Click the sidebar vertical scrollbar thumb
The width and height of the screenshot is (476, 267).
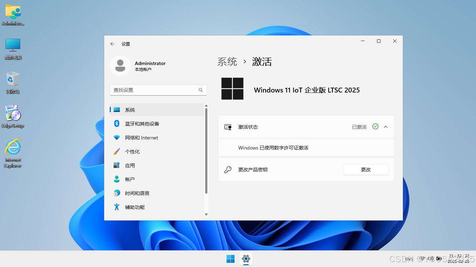tap(206, 151)
